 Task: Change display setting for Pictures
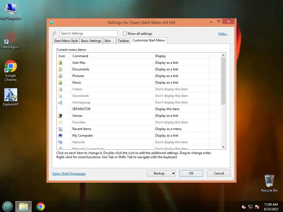(167, 76)
